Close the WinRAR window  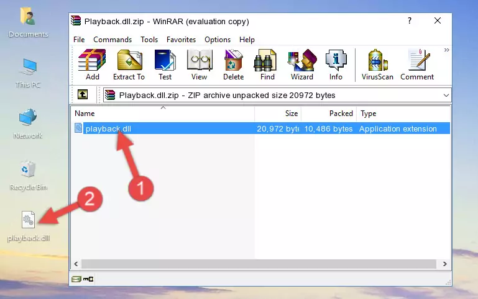[x=438, y=20]
